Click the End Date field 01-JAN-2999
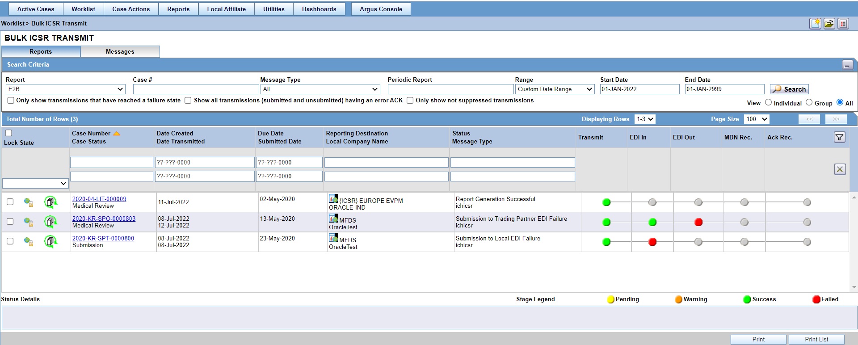This screenshot has width=858, height=345. (724, 89)
